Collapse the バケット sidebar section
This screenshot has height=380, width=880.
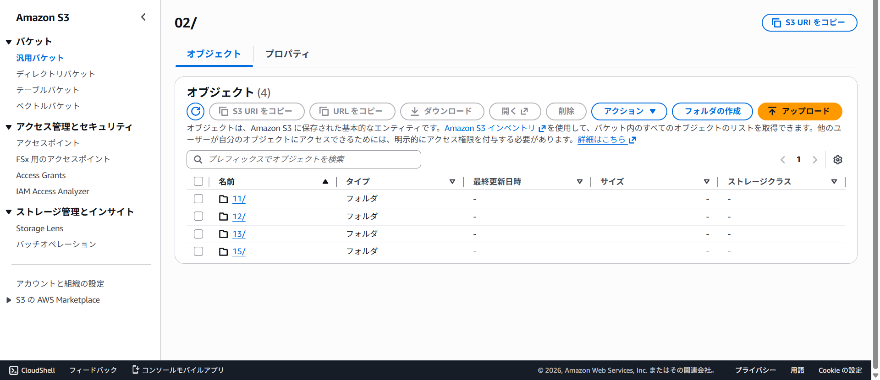click(9, 42)
